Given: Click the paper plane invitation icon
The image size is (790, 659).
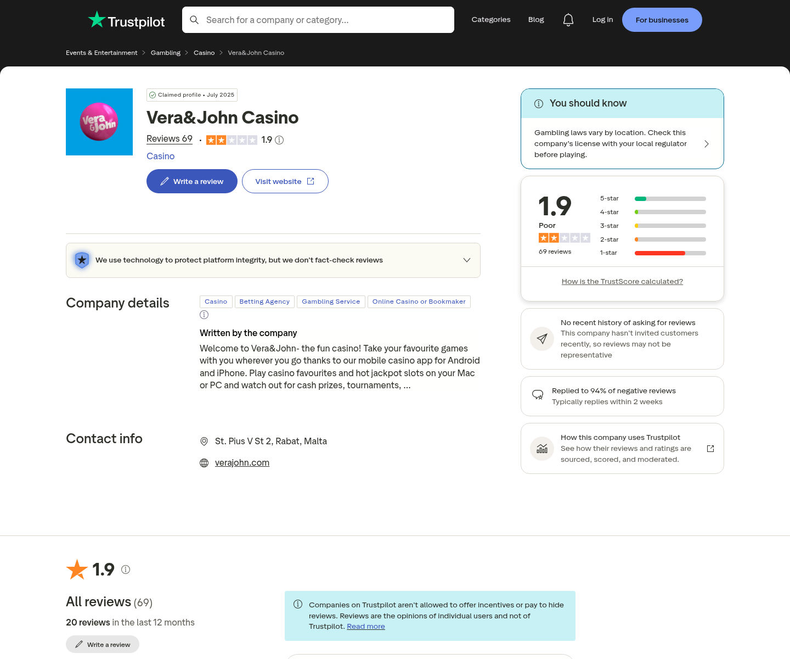Looking at the screenshot, I should (x=542, y=339).
